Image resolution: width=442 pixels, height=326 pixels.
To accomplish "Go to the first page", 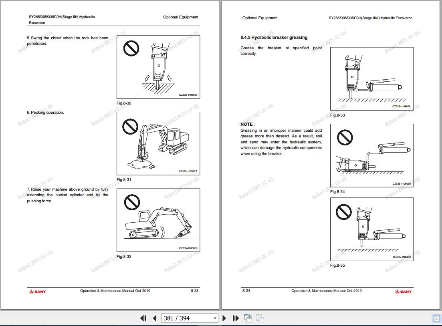I will pos(143,318).
